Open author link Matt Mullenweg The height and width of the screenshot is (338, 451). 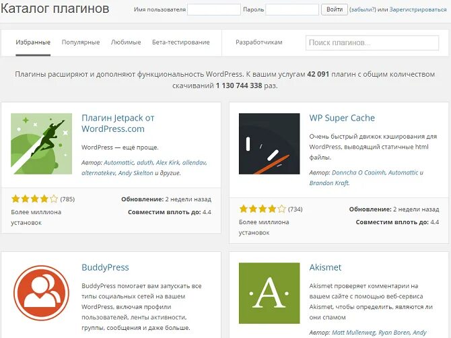point(353,333)
